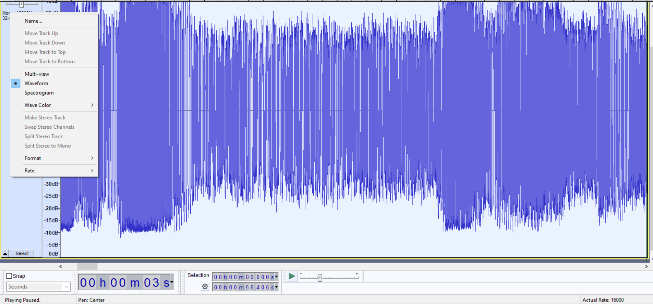Adjust the playback speed slider handle
The width and height of the screenshot is (653, 304).
click(320, 278)
